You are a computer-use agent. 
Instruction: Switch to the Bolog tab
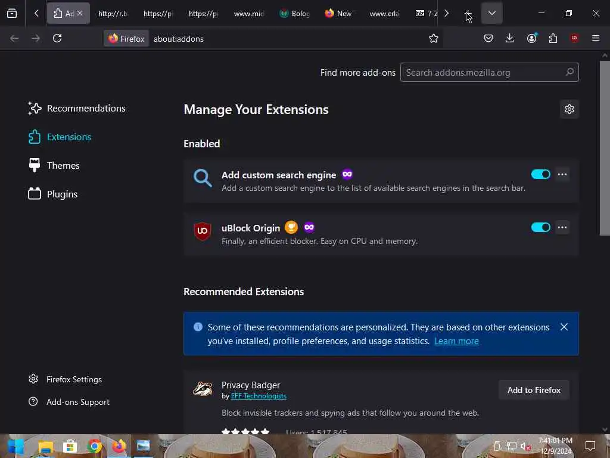(x=294, y=13)
